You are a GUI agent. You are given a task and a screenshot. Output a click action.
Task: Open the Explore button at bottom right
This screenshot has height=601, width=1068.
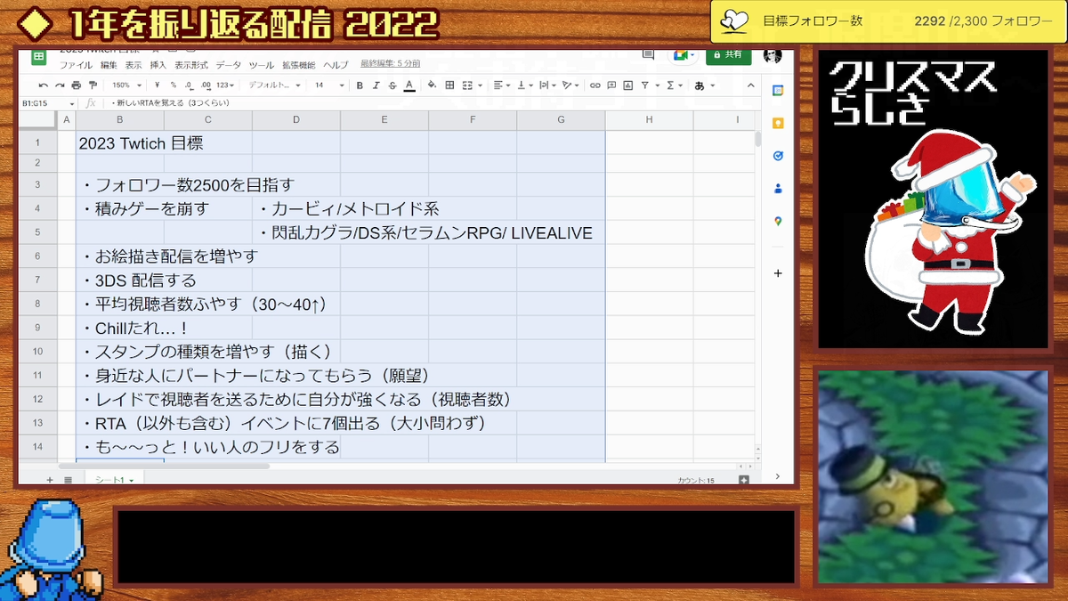pyautogui.click(x=744, y=479)
